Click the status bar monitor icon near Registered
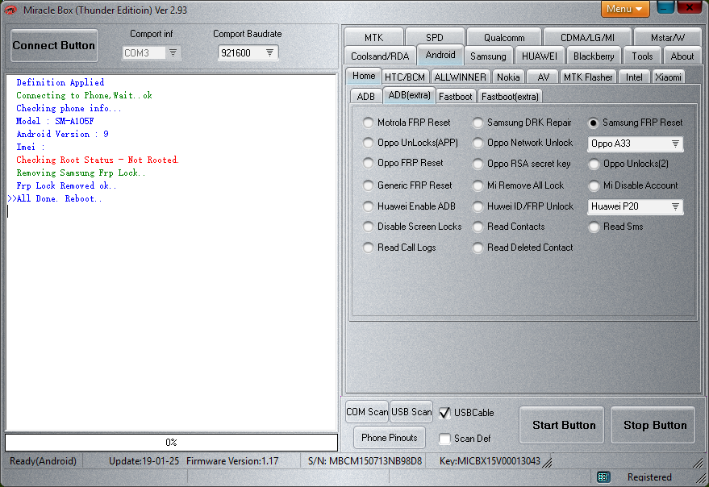Screen dimensions: 709x487 [603, 477]
